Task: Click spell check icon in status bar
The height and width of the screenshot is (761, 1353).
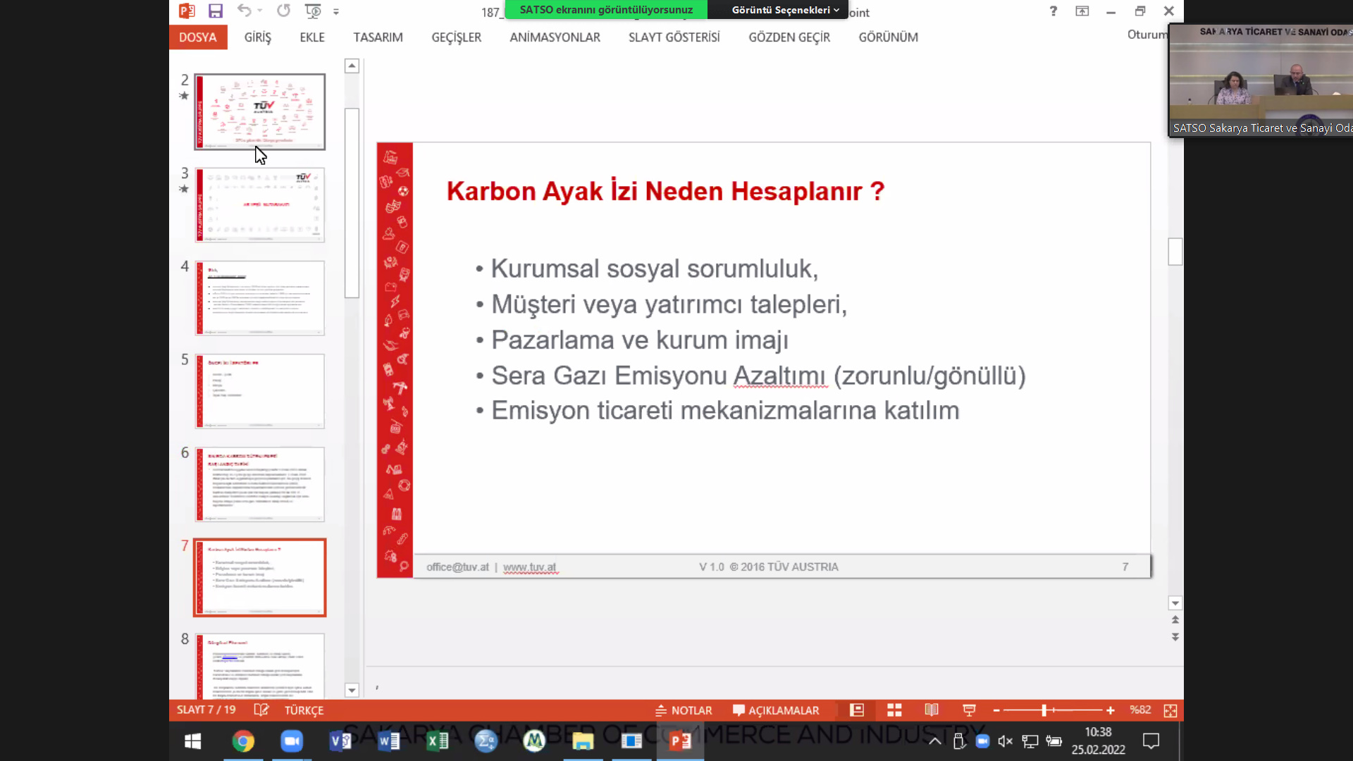Action: coord(261,710)
